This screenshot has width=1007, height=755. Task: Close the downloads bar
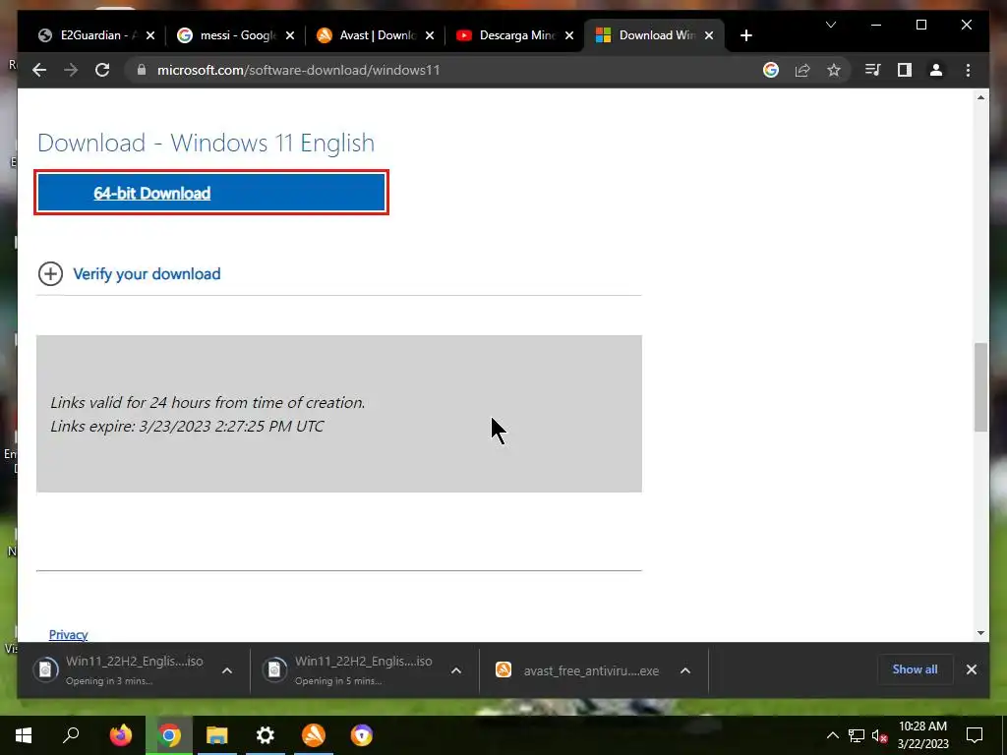click(971, 669)
